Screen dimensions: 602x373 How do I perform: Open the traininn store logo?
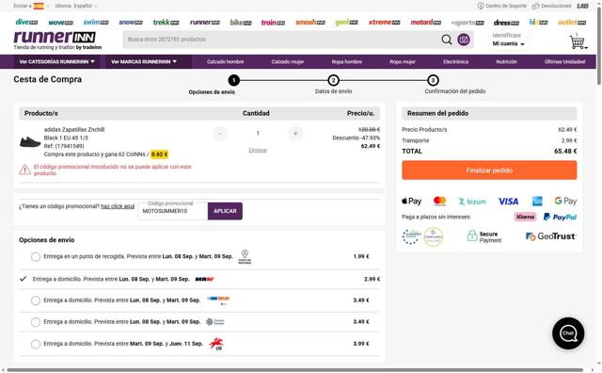273,23
